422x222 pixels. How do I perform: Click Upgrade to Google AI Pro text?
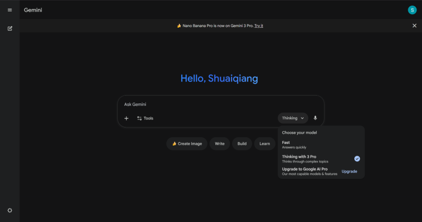pyautogui.click(x=305, y=169)
